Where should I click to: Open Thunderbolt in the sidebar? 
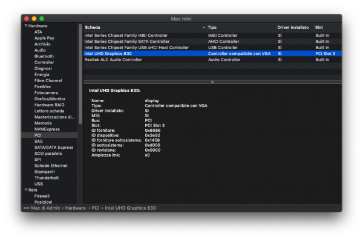coord(47,178)
